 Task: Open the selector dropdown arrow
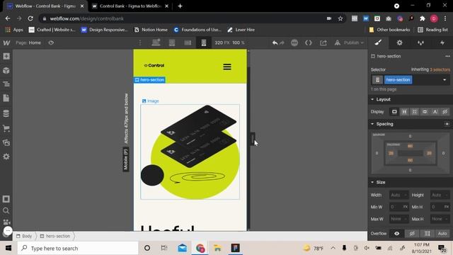pos(445,80)
